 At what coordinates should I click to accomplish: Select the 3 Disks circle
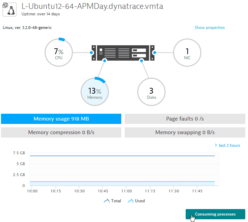tap(151, 92)
